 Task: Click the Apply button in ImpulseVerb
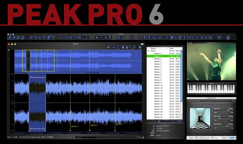pyautogui.click(x=232, y=138)
